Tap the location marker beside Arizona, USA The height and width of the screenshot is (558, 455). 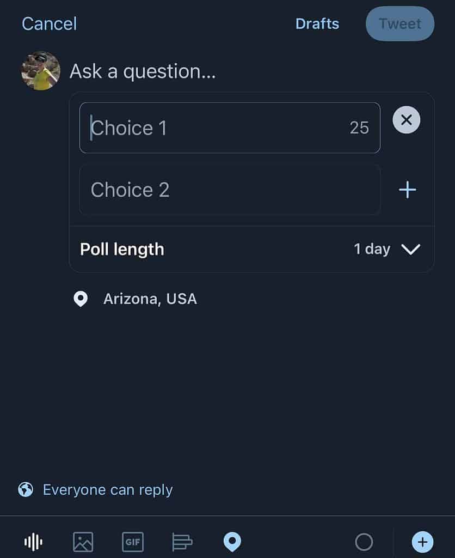[81, 299]
